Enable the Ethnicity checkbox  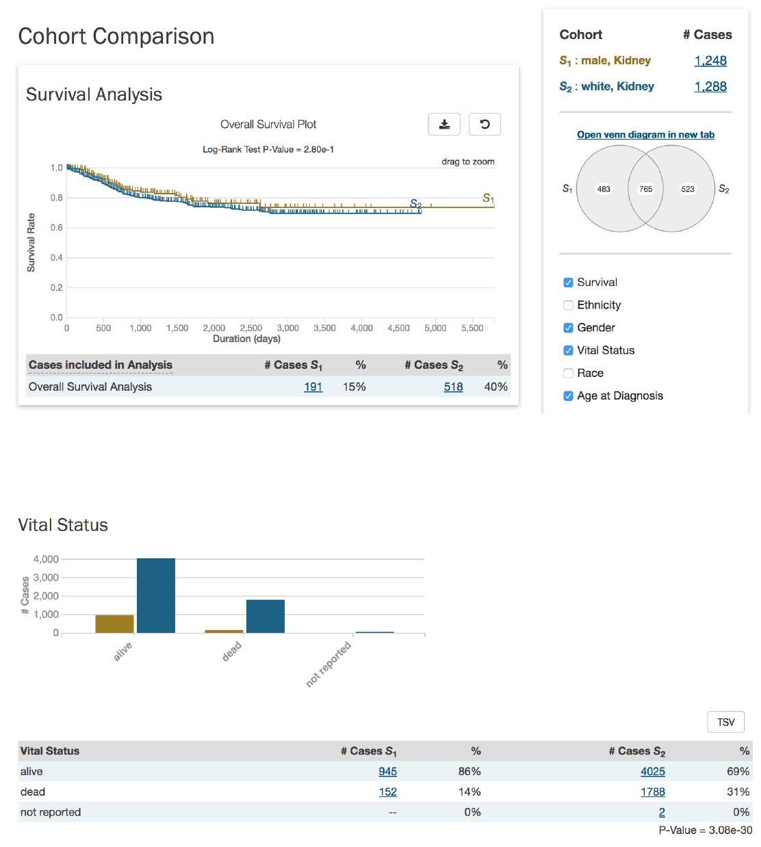pyautogui.click(x=568, y=305)
